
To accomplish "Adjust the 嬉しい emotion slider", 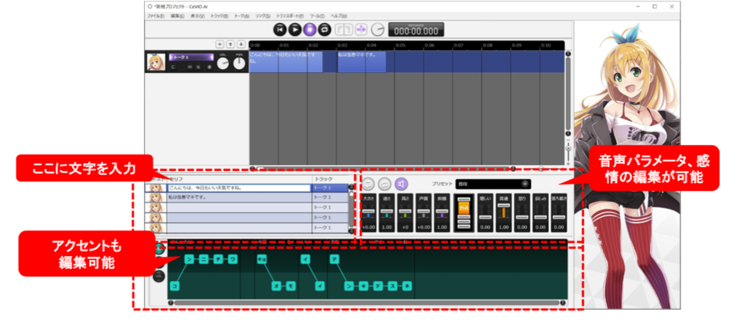I will [x=485, y=211].
